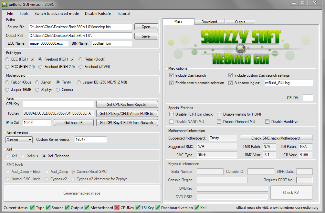Select Corona motherboard

[x=65, y=90]
